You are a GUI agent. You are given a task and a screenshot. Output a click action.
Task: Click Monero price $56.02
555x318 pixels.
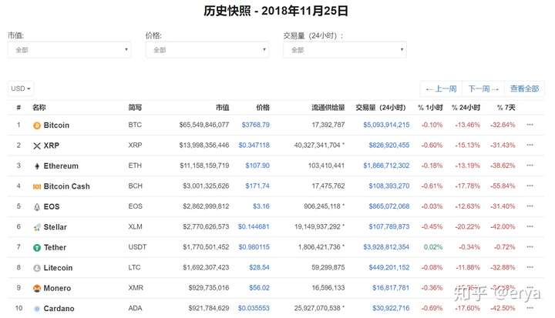pos(259,287)
